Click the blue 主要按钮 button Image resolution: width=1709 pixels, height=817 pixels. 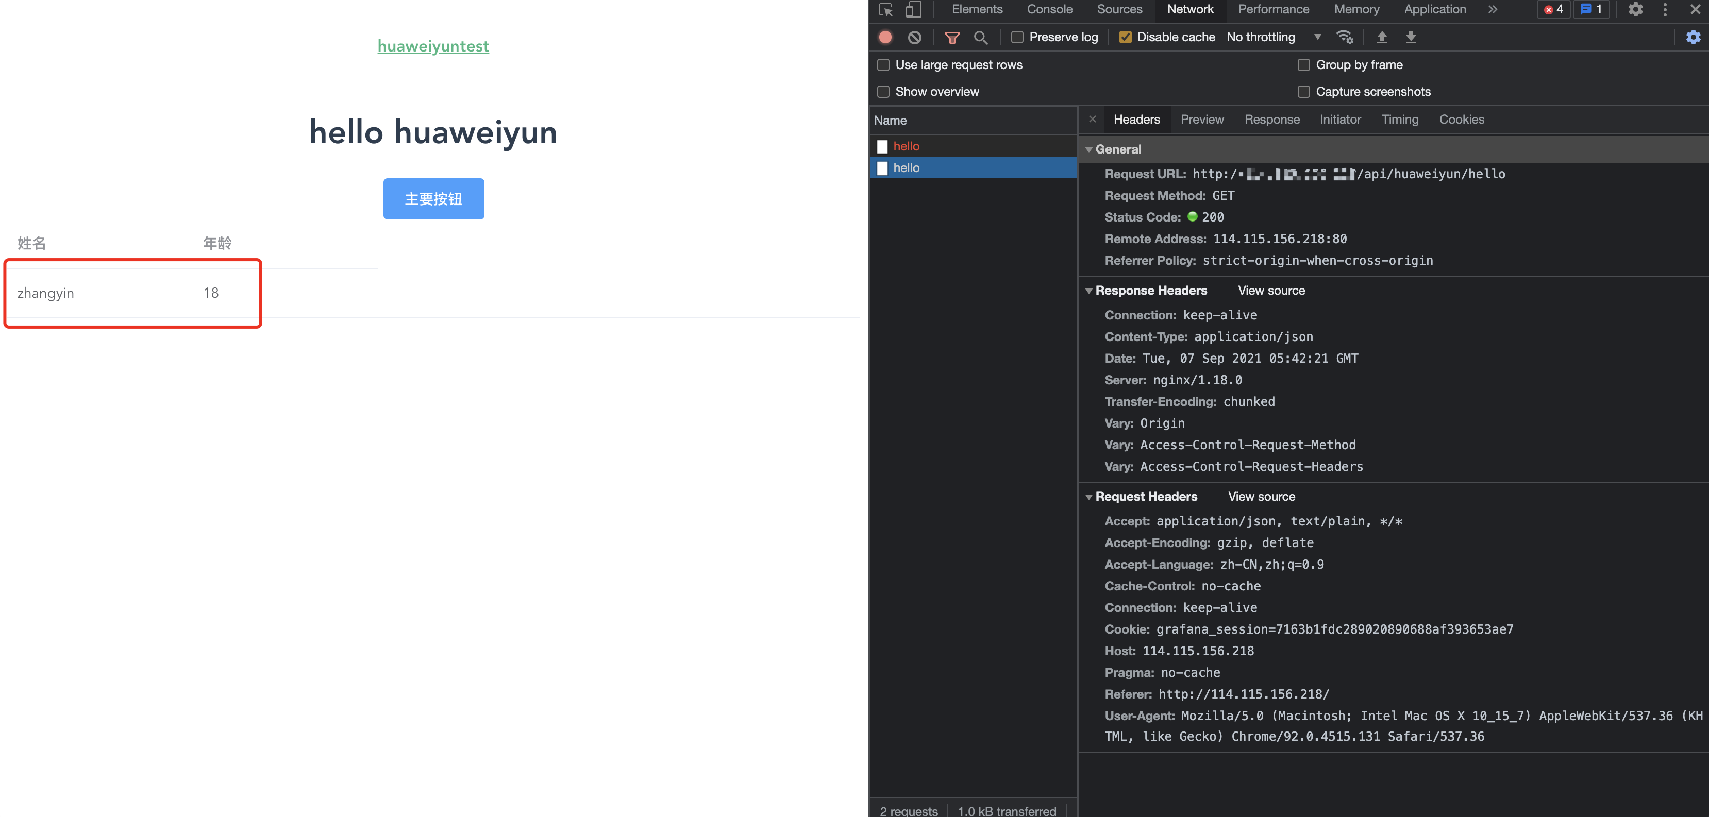[x=433, y=199]
